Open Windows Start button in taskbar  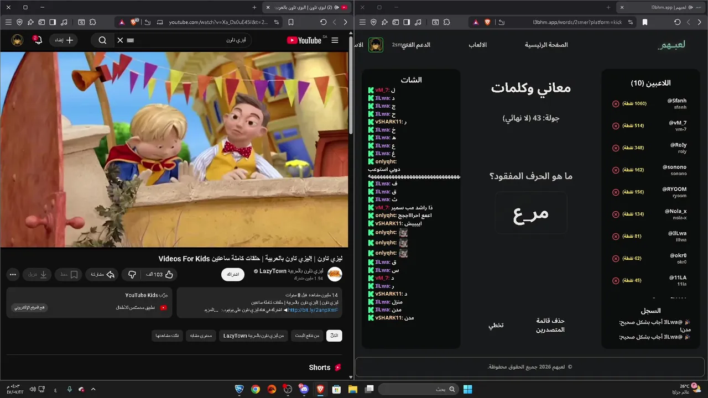pyautogui.click(x=467, y=389)
